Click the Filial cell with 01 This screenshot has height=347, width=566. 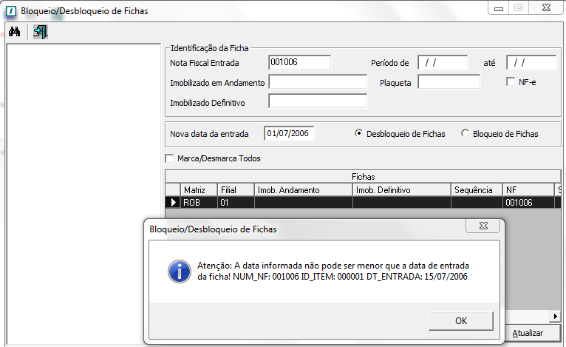[236, 203]
